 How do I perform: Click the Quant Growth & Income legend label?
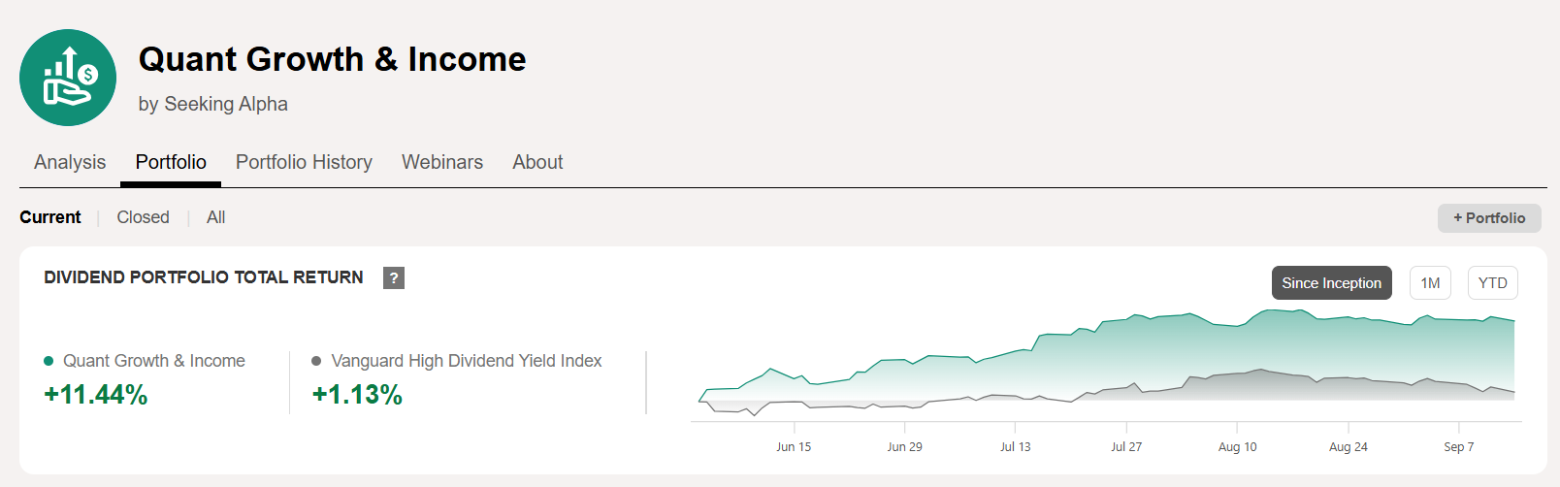(154, 361)
